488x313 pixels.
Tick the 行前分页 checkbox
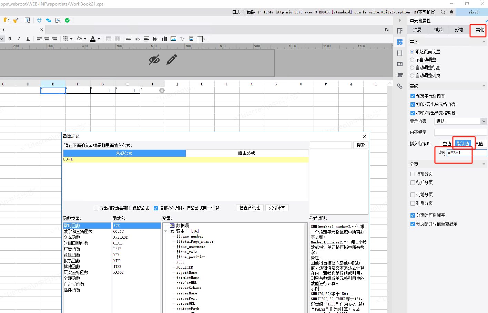[x=413, y=174]
